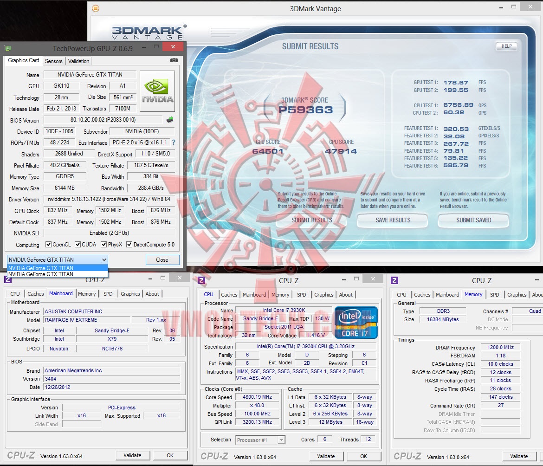The height and width of the screenshot is (466, 543).
Task: Toggle the DirectCompute 5.0 checkbox
Action: (x=129, y=245)
